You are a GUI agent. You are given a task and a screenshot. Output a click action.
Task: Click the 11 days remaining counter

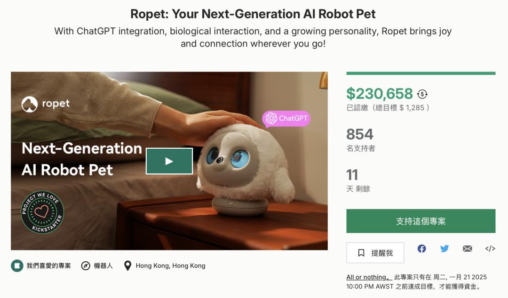tap(352, 175)
